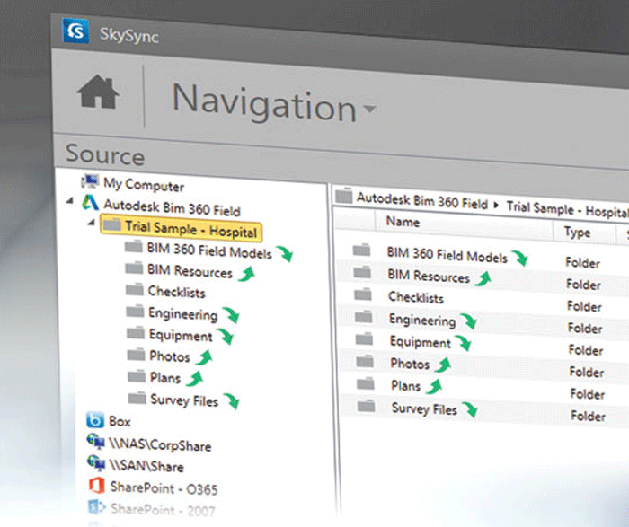This screenshot has width=629, height=527.
Task: Click green sync arrow beside tree Photos
Action: tap(204, 358)
